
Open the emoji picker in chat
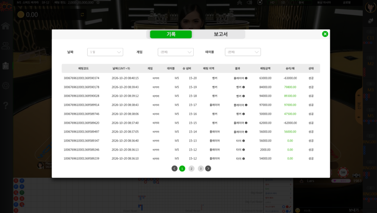[298, 210]
